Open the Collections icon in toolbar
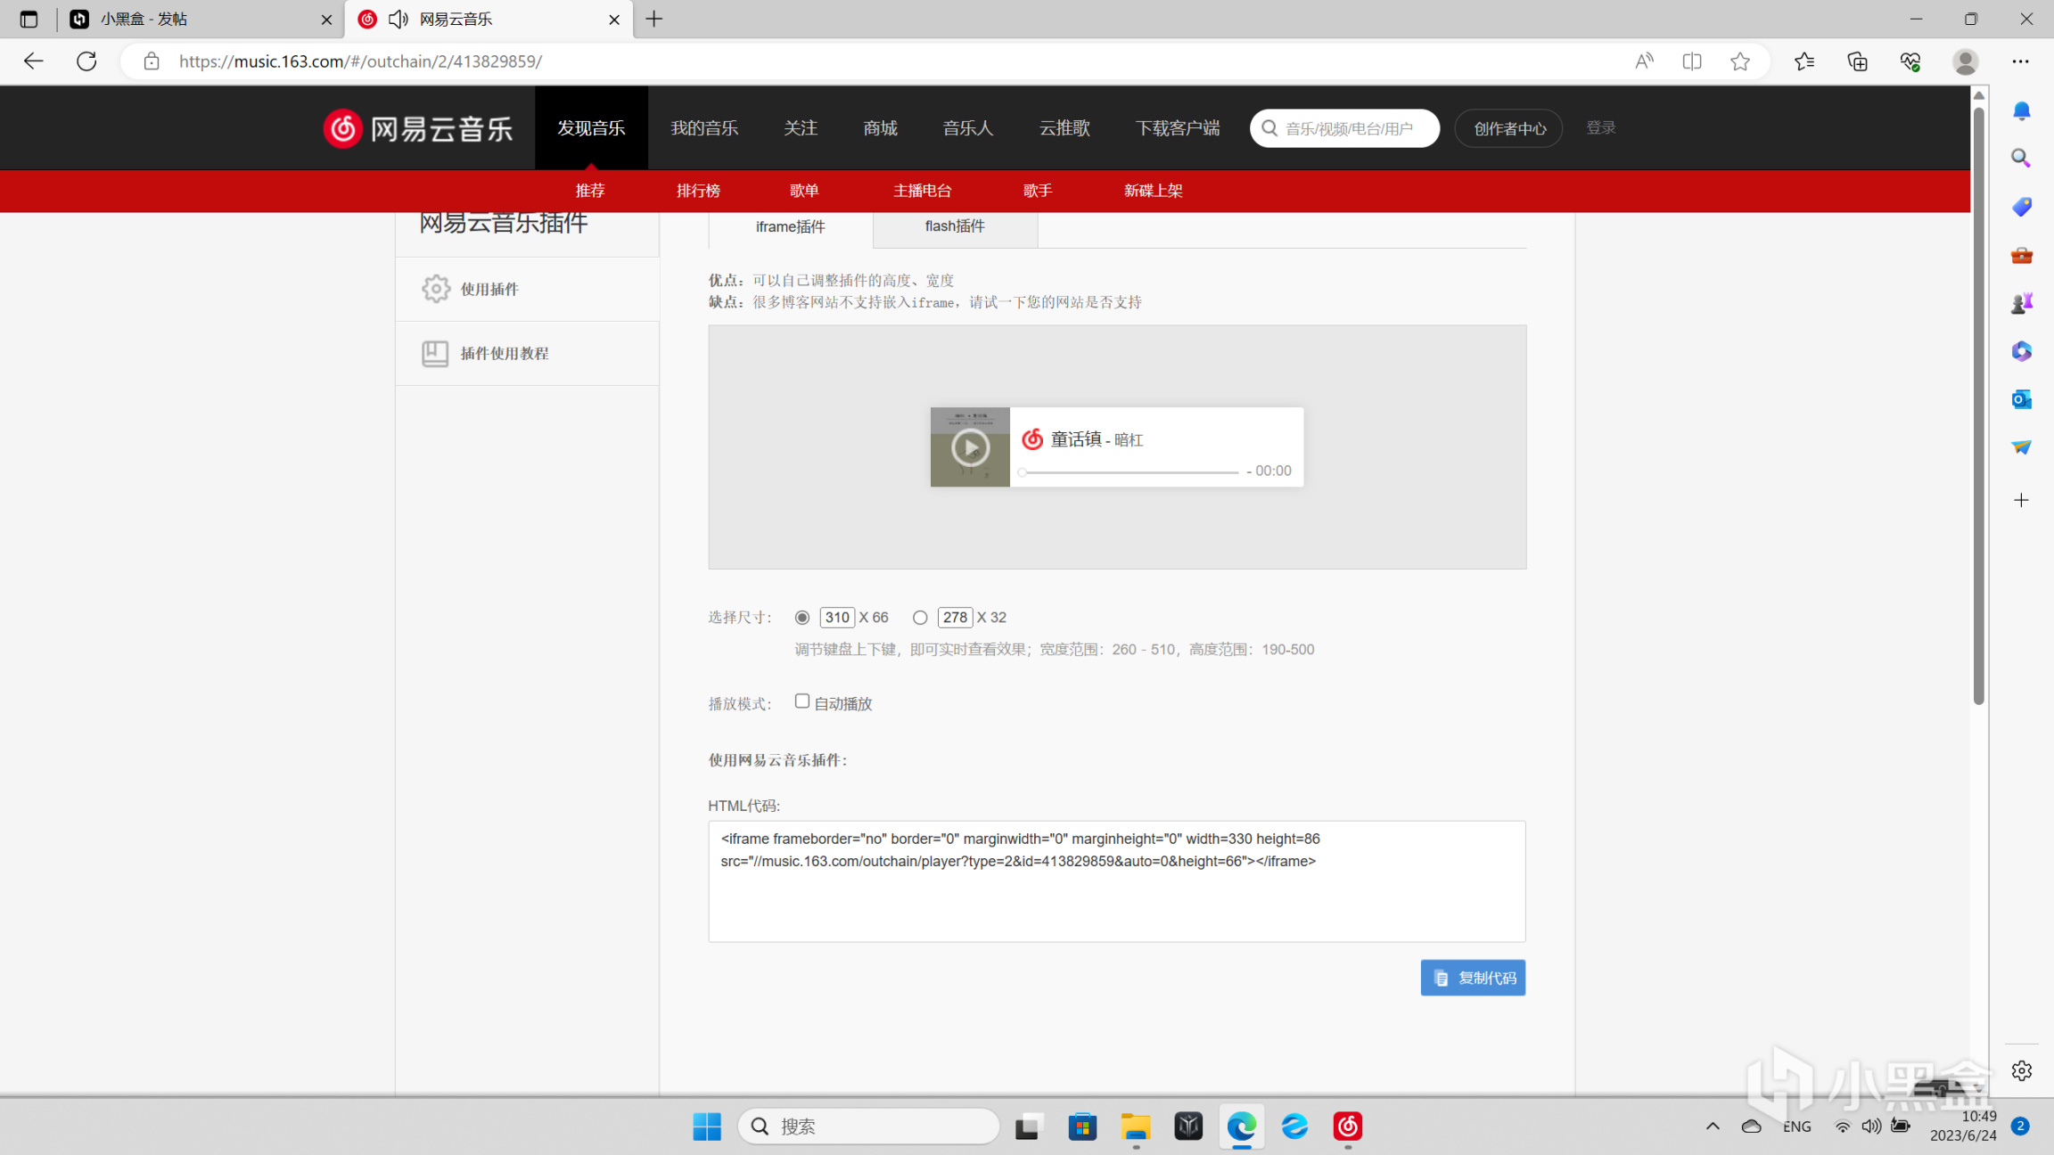 tap(1857, 61)
